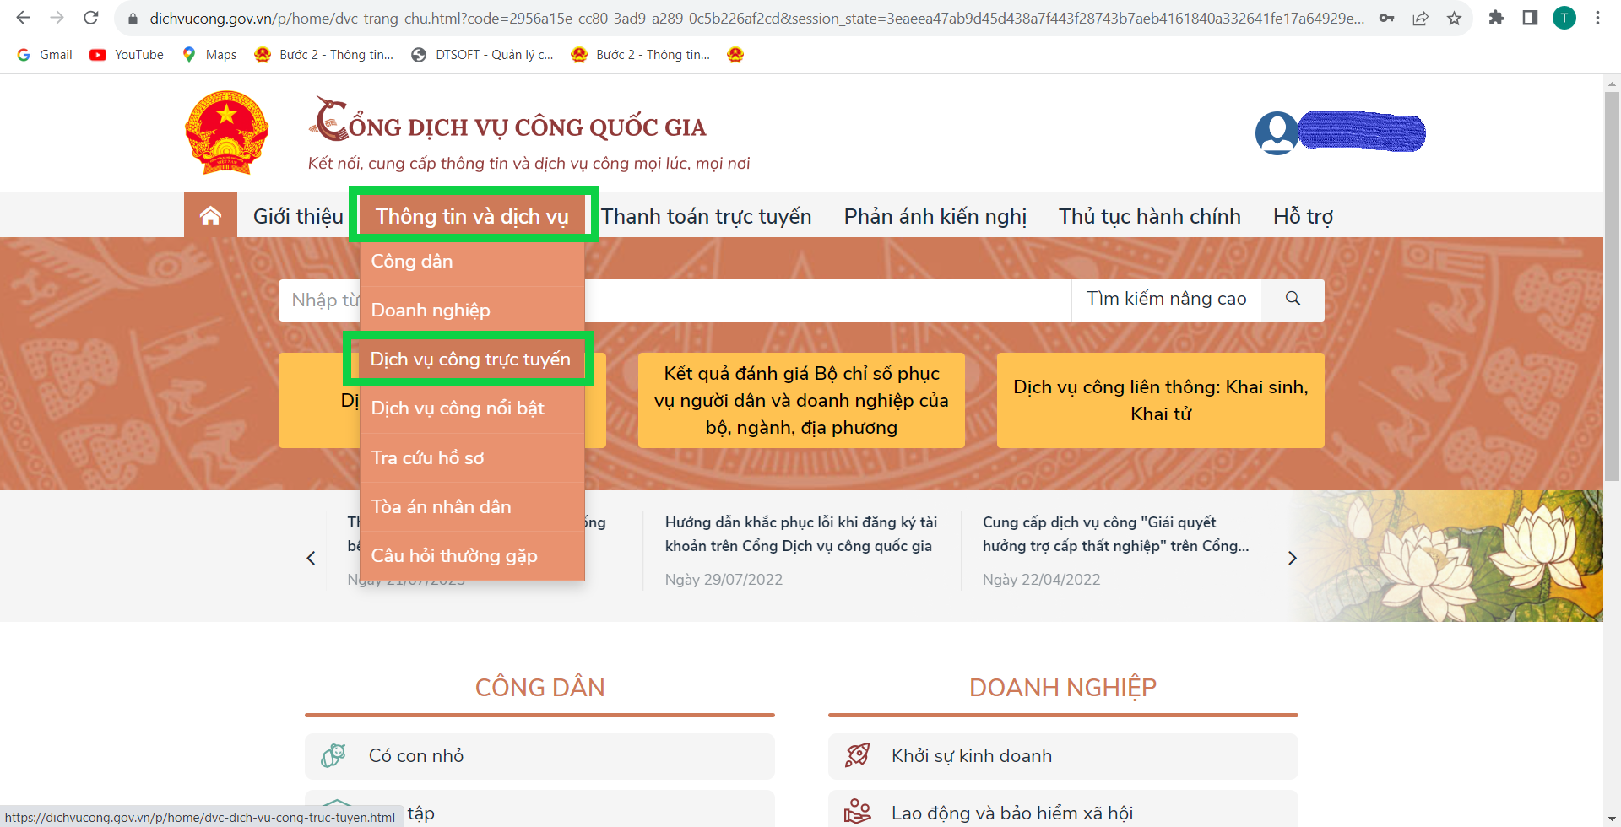Open Maps bookmark
Screen dimensions: 1621x827
coord(209,55)
